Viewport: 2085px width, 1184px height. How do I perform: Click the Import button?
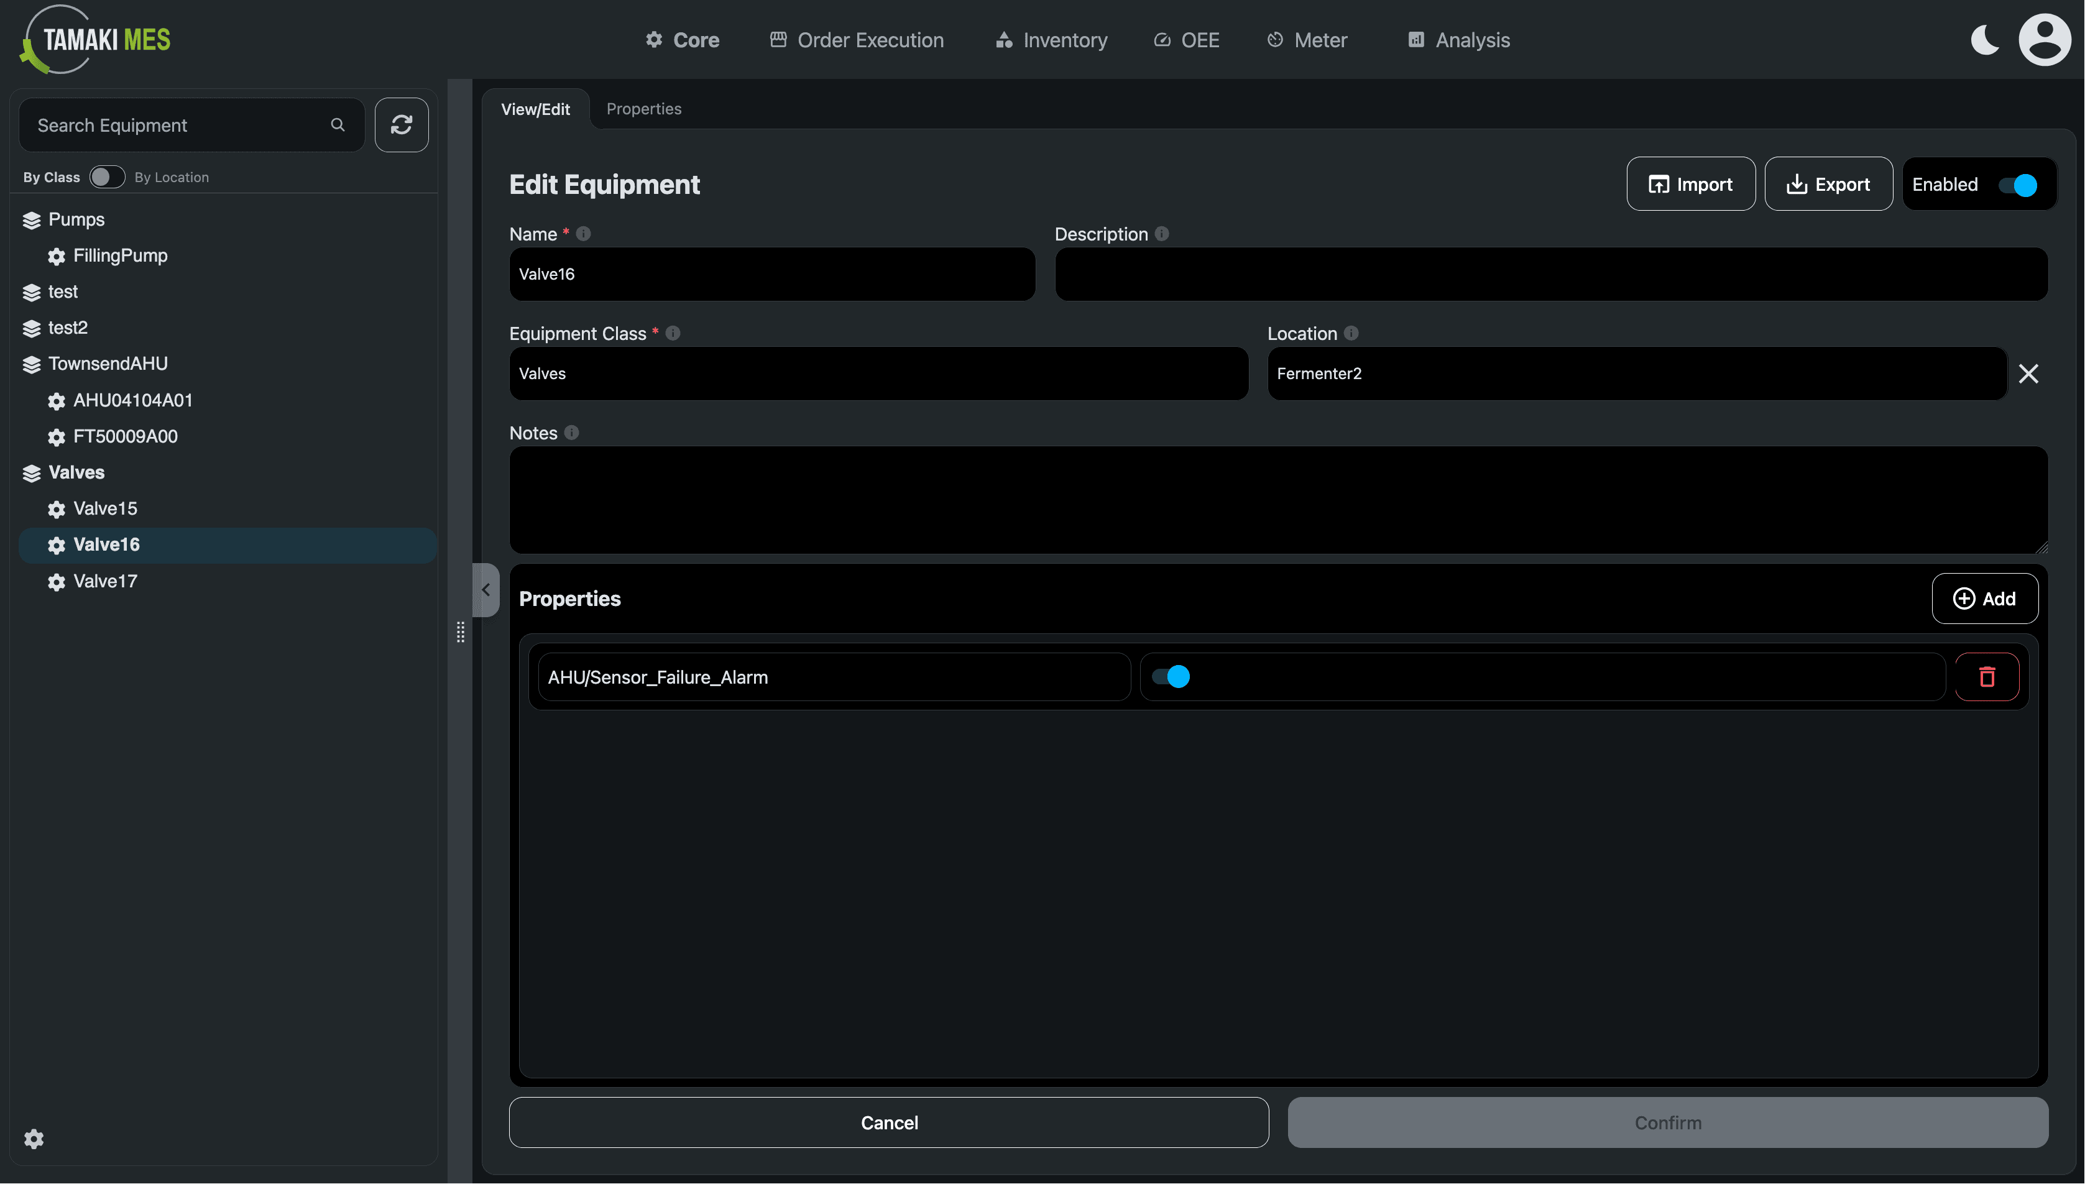(x=1691, y=184)
